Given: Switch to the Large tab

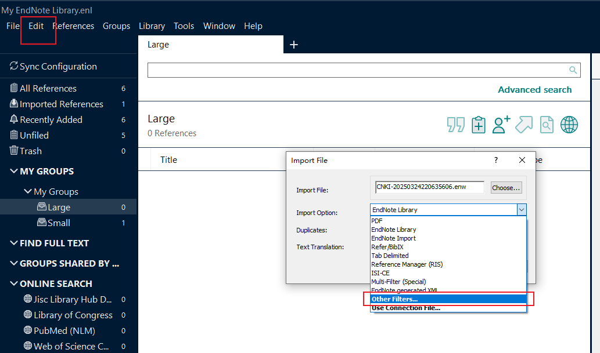Looking at the screenshot, I should (210, 45).
